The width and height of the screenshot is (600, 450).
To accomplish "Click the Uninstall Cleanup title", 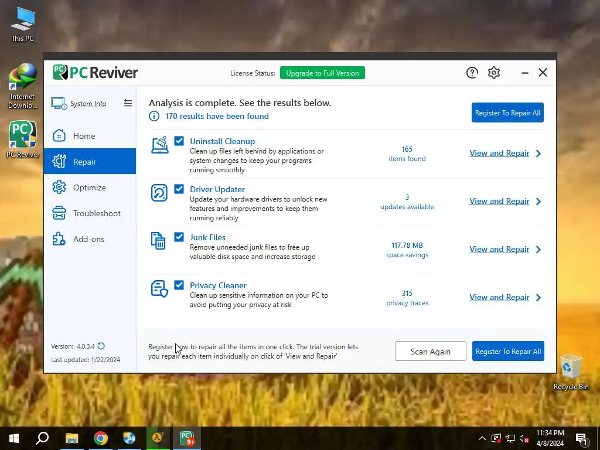I will (222, 141).
